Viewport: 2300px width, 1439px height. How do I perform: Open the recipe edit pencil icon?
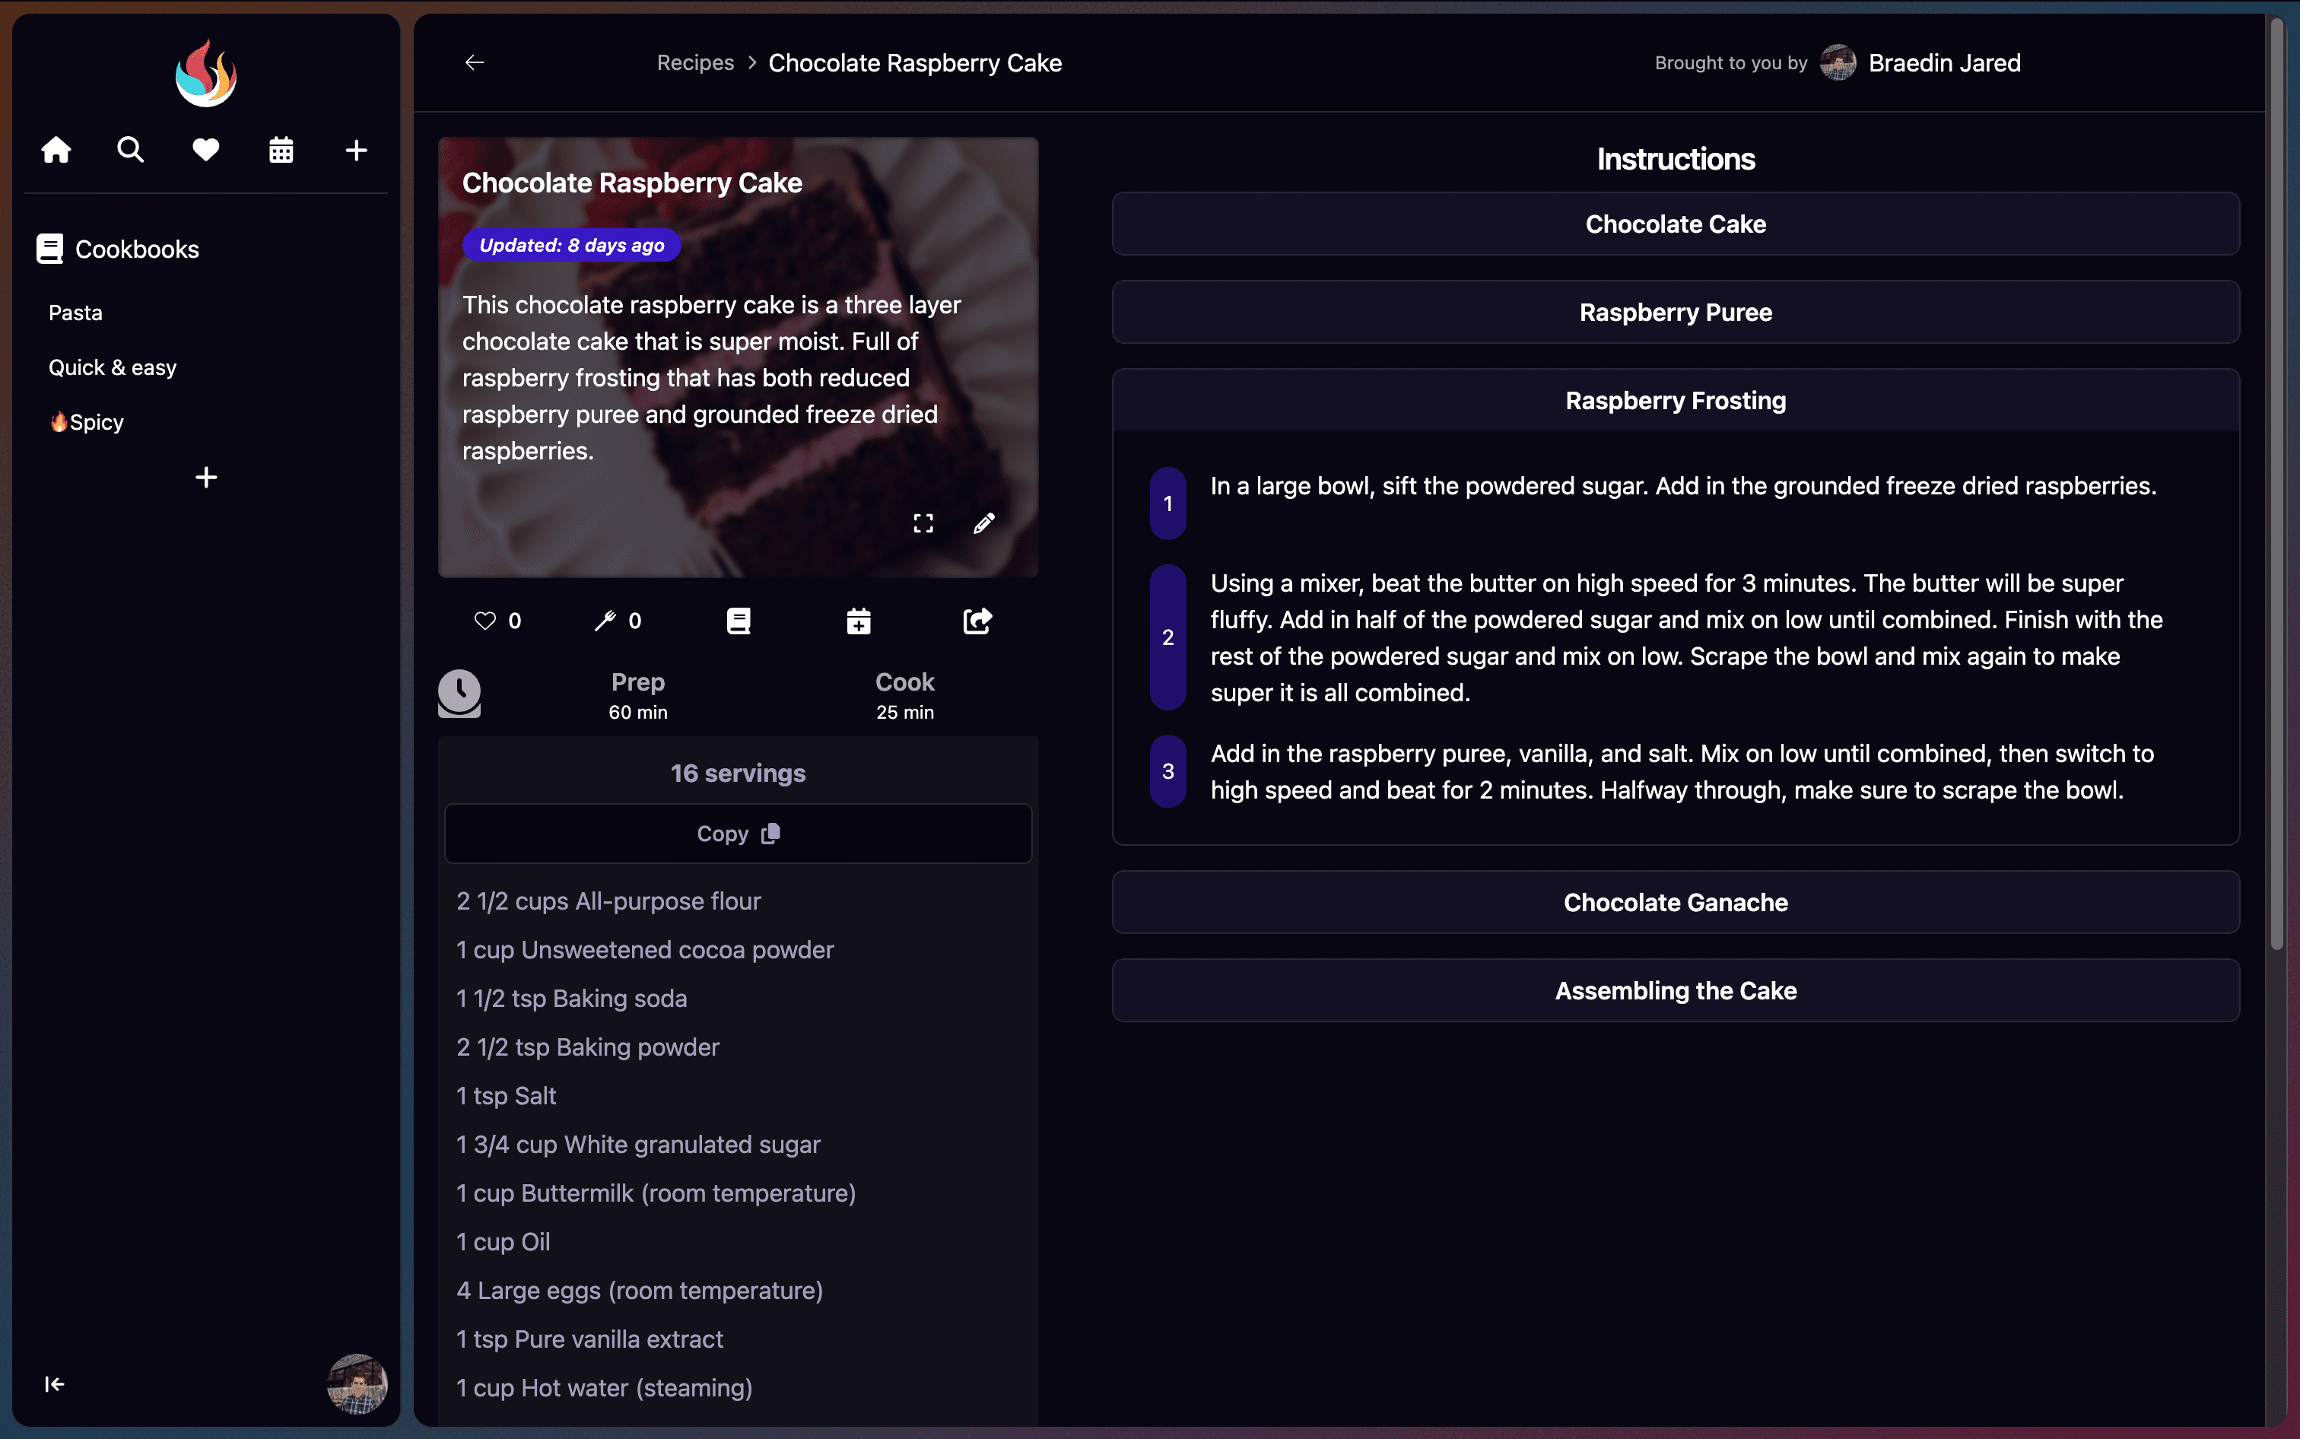point(984,523)
